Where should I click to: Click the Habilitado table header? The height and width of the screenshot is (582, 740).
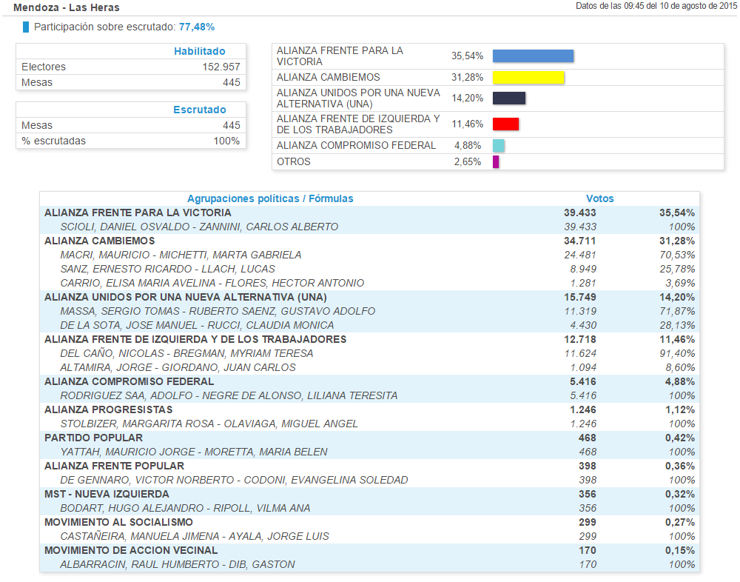(199, 52)
